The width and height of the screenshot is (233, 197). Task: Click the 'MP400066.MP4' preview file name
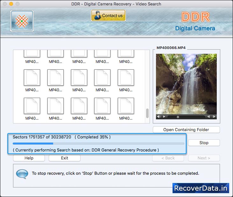[171, 48]
